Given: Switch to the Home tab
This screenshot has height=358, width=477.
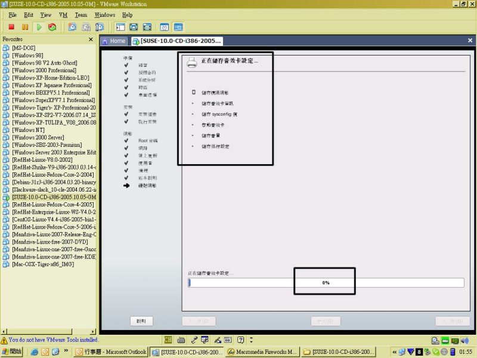Looking at the screenshot, I should click(114, 41).
